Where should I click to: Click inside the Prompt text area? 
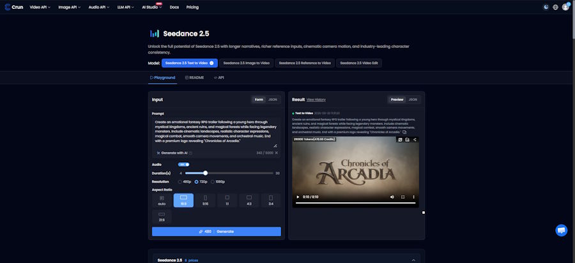click(217, 132)
